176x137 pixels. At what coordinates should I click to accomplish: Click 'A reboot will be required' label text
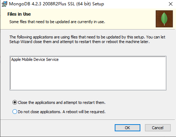(84, 112)
